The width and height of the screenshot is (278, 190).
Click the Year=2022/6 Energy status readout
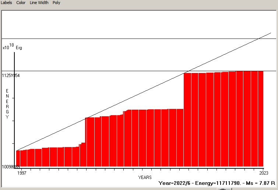click(x=217, y=183)
